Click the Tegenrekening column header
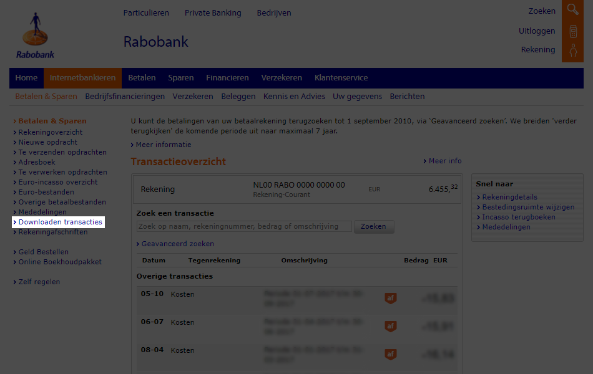Screen dimensions: 593x374 tap(214, 261)
